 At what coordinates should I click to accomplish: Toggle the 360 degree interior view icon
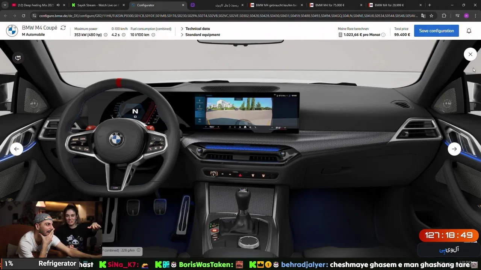point(18,58)
